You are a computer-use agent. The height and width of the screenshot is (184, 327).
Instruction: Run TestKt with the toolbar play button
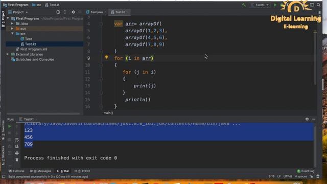275,5
